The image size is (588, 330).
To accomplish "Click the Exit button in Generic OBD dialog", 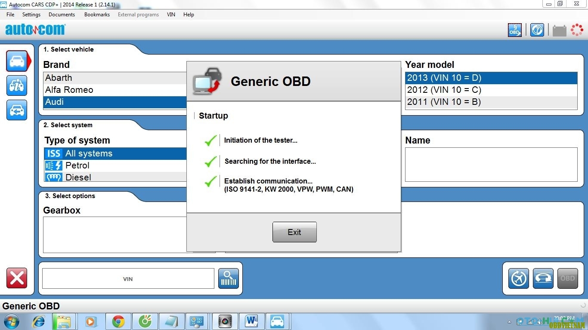I will tap(294, 232).
